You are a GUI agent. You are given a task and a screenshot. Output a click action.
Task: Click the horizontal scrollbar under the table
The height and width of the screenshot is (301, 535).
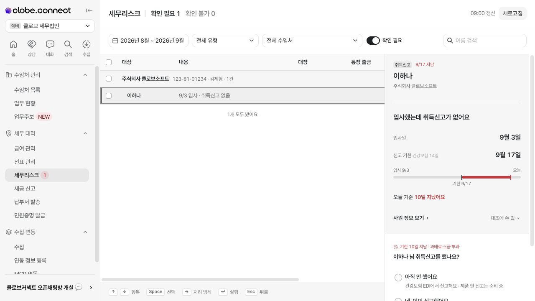click(200, 280)
